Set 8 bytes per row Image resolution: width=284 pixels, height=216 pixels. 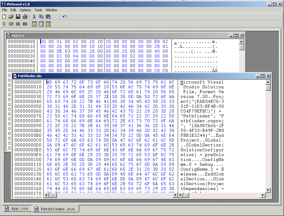[x=4, y=24]
